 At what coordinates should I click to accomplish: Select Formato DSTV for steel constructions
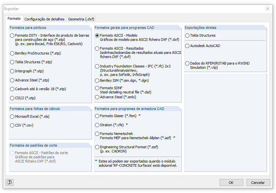(12, 35)
